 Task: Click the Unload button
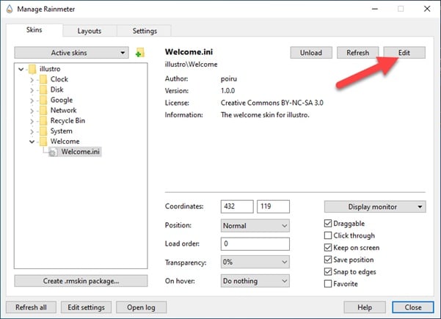(x=311, y=53)
